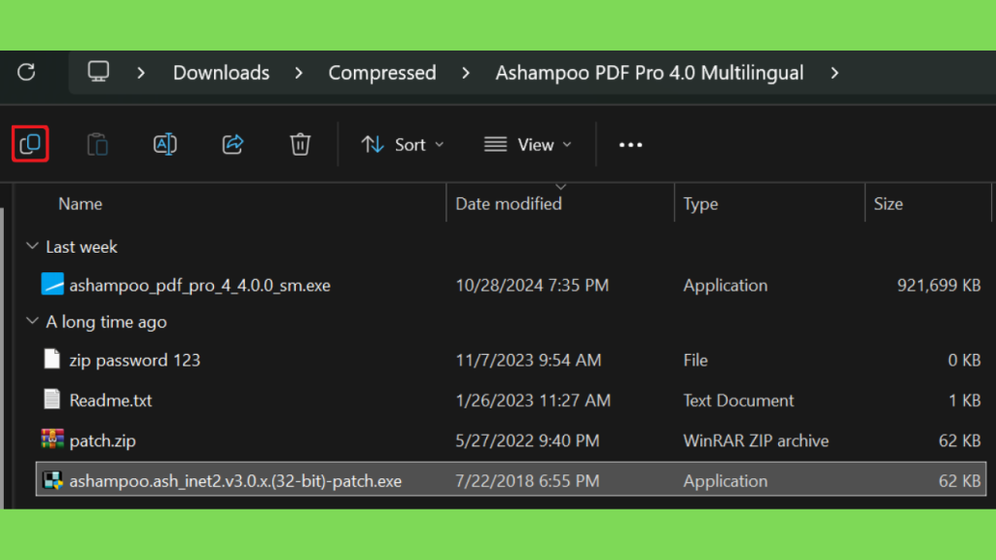Screen dimensions: 996x560
Task: Click the Refresh icon
Action: [x=26, y=72]
